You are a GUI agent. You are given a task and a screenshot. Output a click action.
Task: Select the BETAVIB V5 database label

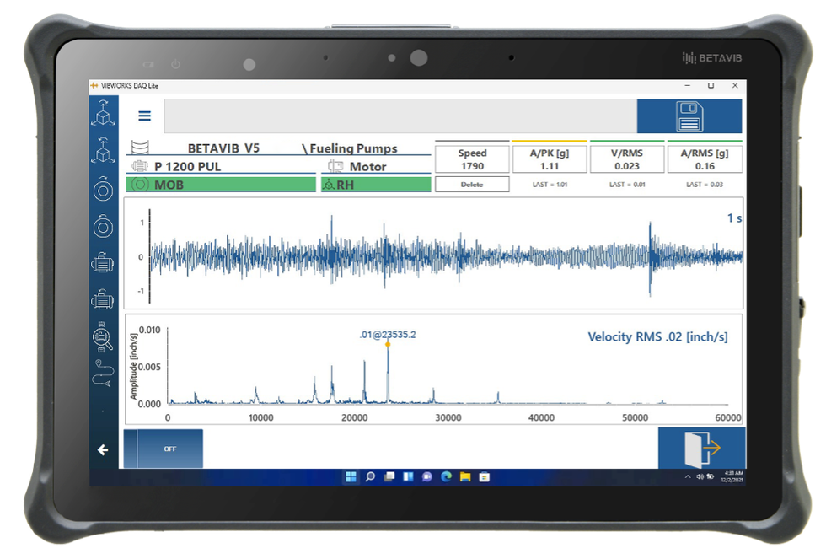(223, 148)
